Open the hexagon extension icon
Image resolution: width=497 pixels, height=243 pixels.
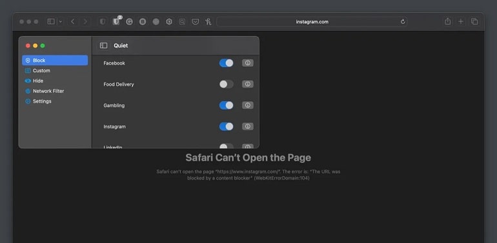tap(169, 21)
